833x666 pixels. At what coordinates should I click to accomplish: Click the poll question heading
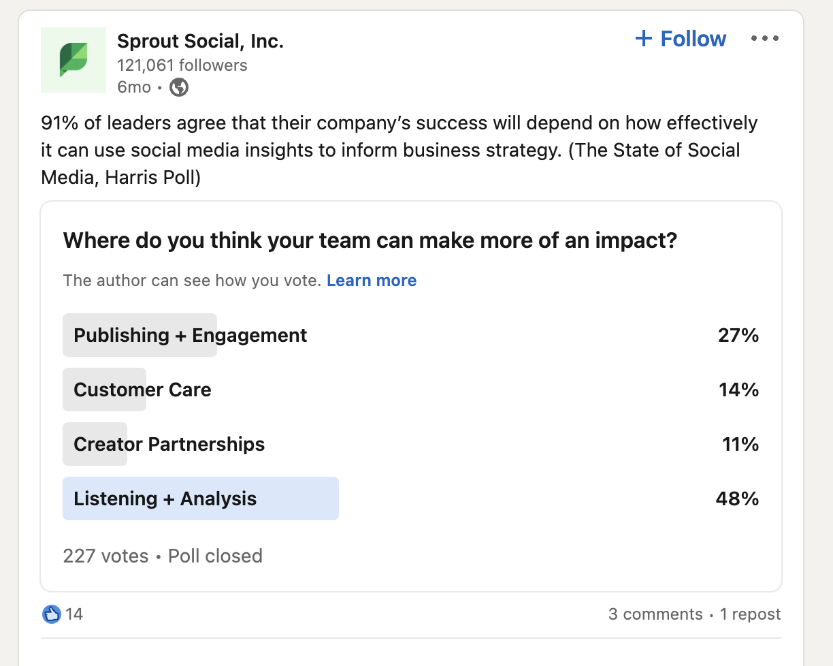coord(370,240)
